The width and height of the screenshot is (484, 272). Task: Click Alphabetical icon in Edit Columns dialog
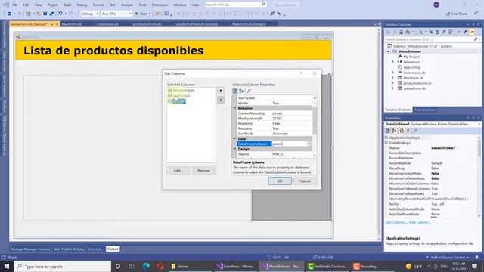[241, 91]
